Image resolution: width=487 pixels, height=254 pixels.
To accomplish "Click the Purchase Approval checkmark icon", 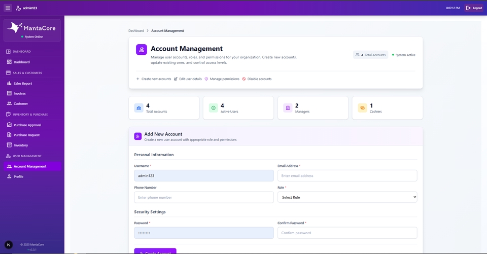I will (x=9, y=125).
